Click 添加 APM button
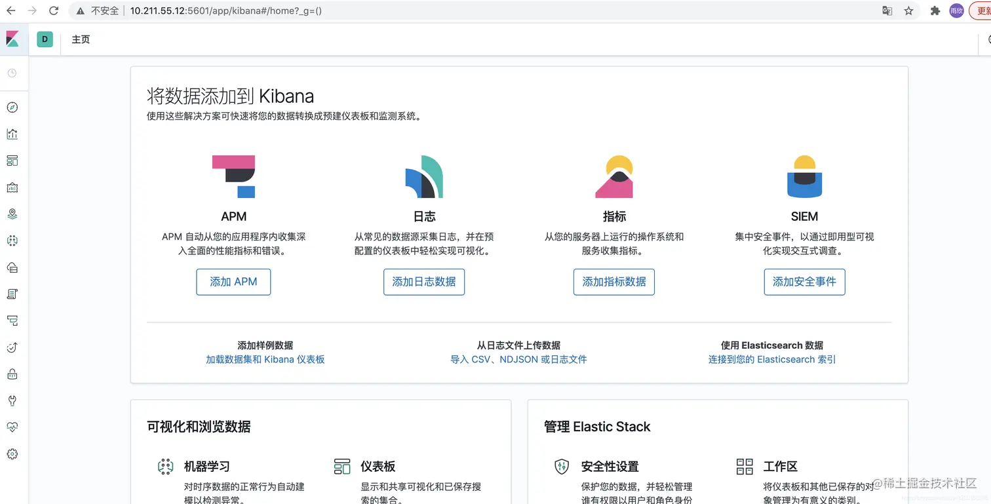 tap(233, 282)
